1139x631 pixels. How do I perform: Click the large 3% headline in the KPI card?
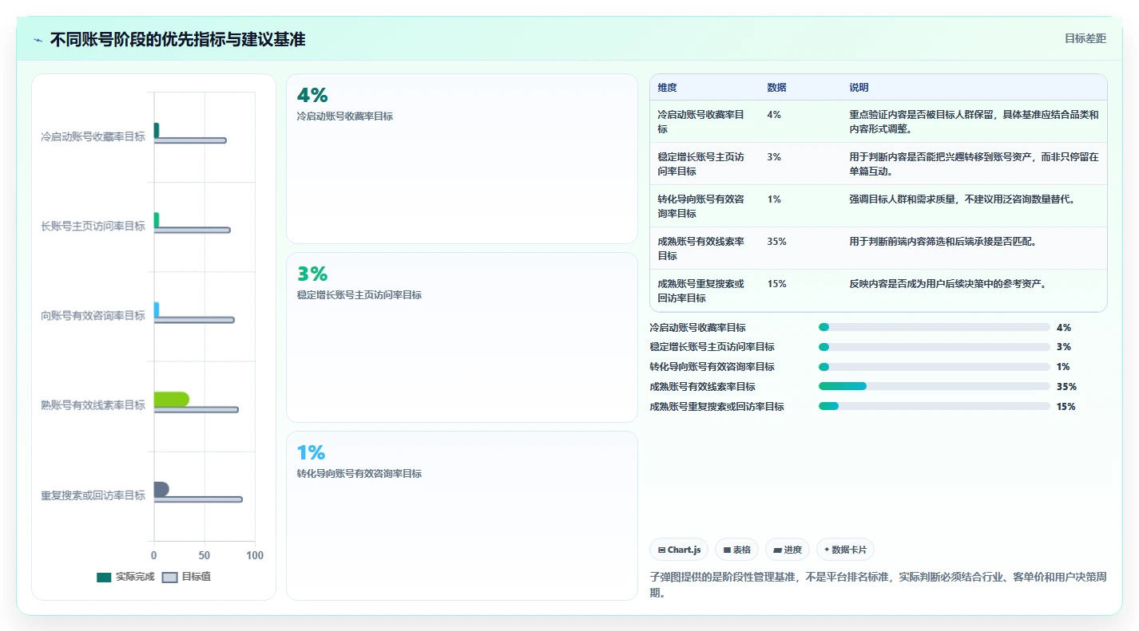[x=312, y=274]
